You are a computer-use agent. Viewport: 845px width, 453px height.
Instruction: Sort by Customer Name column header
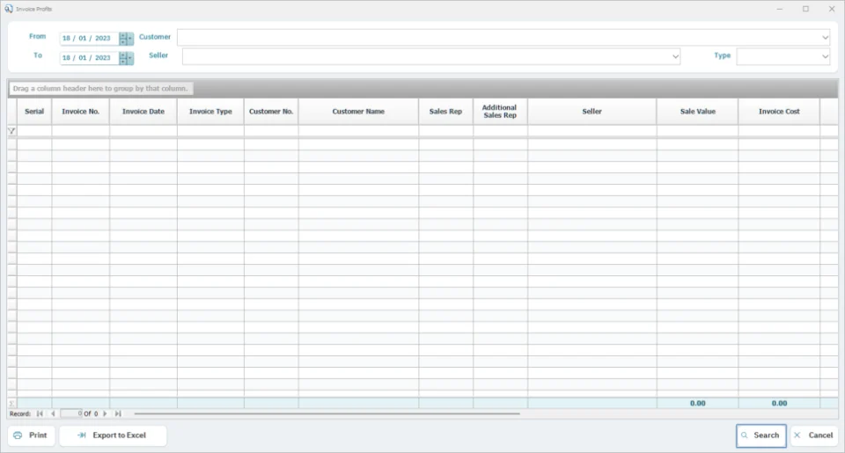[358, 112]
